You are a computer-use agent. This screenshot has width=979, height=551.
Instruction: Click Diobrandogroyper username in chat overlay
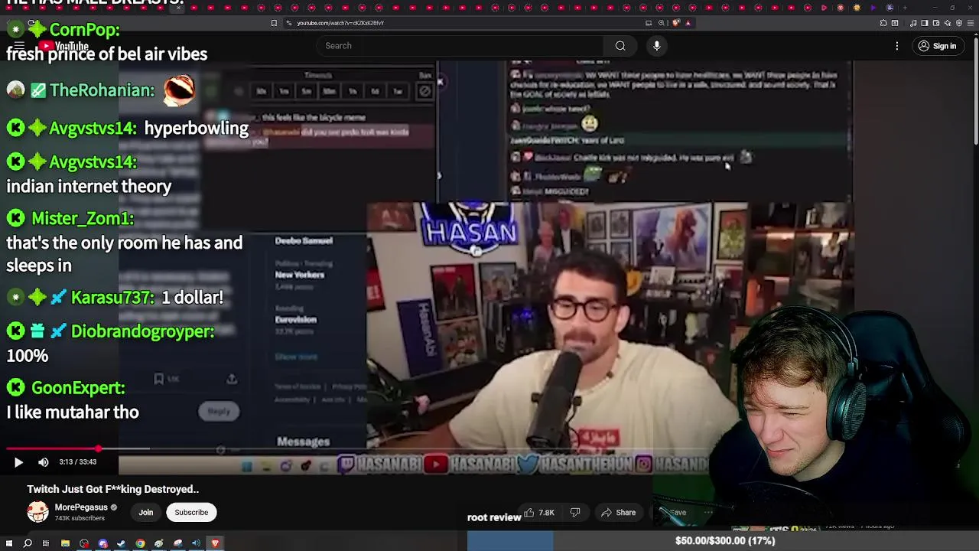pos(142,331)
